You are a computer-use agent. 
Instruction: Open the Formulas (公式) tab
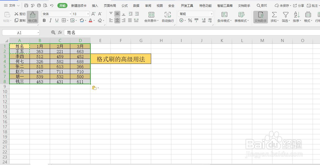click(125, 6)
